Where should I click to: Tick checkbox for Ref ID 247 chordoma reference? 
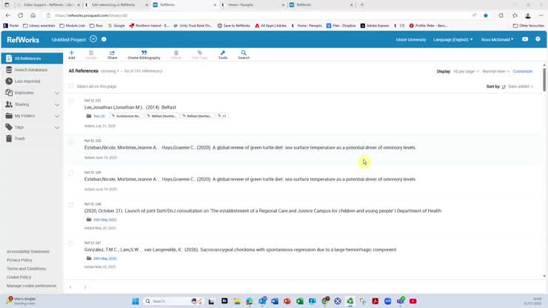tap(71, 244)
